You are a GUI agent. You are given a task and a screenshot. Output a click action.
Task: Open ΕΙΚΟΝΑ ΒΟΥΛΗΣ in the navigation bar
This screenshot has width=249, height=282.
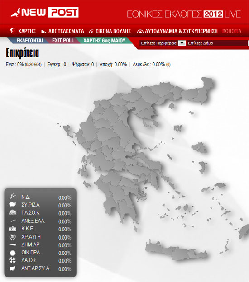click(x=110, y=31)
